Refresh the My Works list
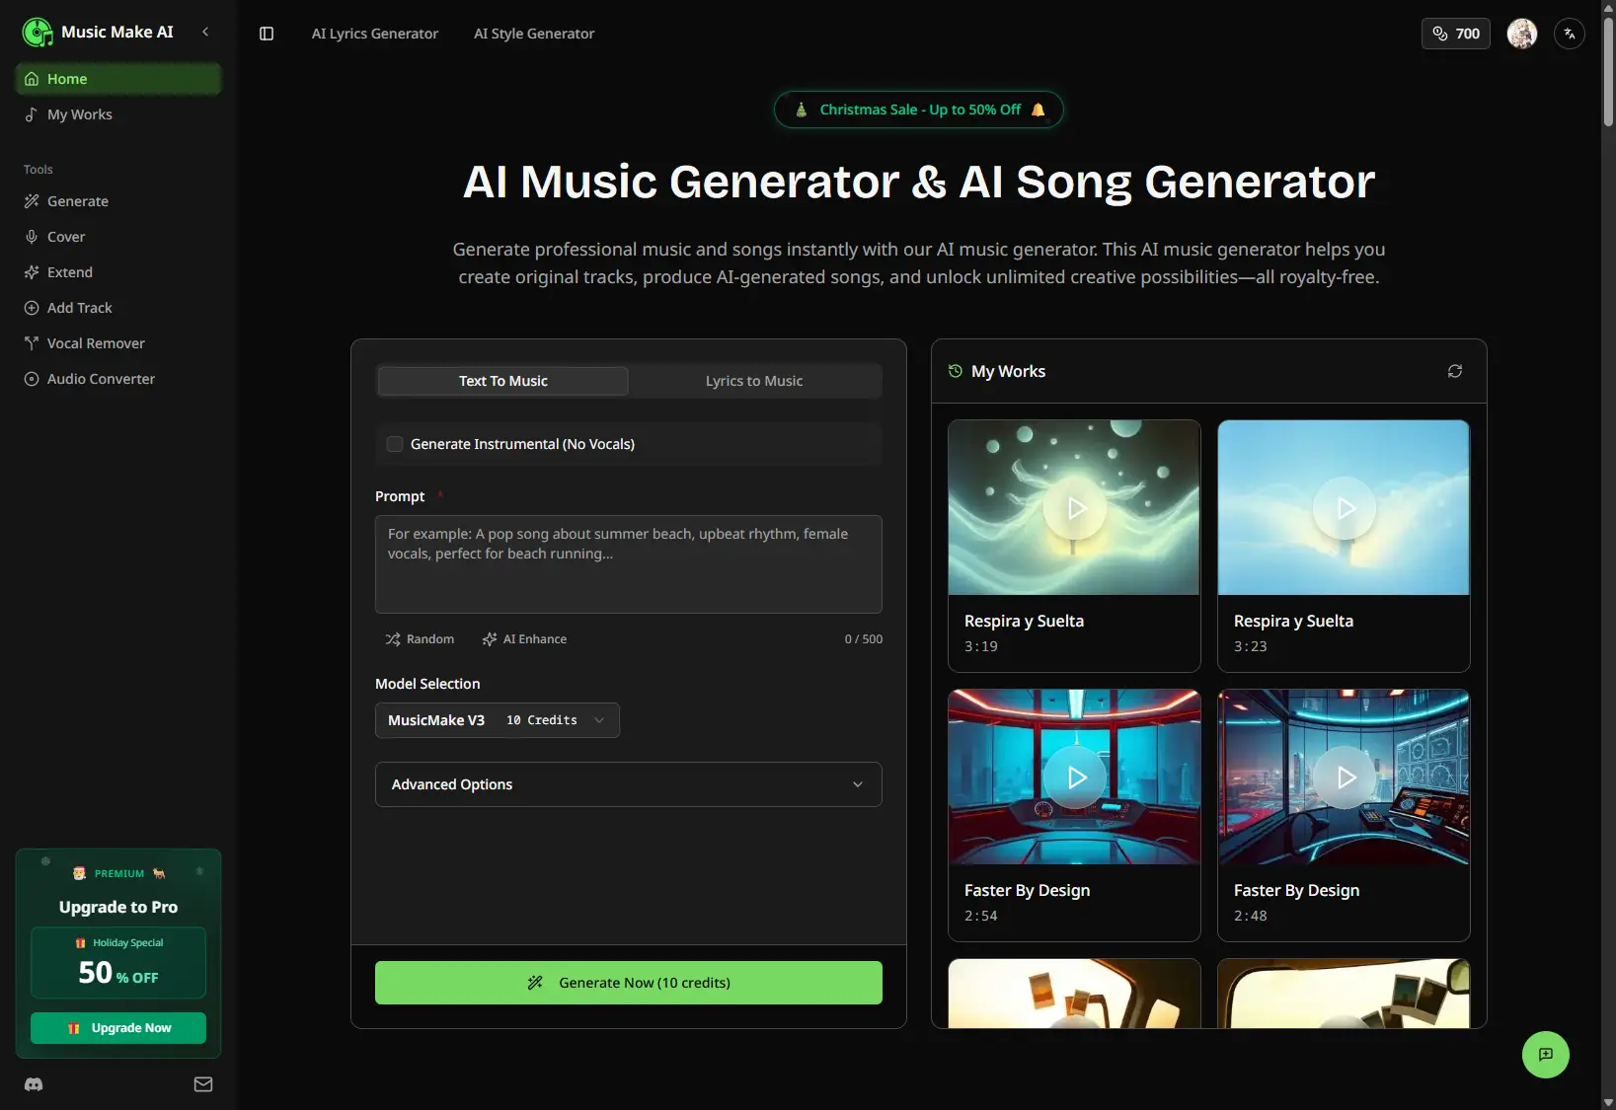The image size is (1616, 1110). tap(1454, 371)
